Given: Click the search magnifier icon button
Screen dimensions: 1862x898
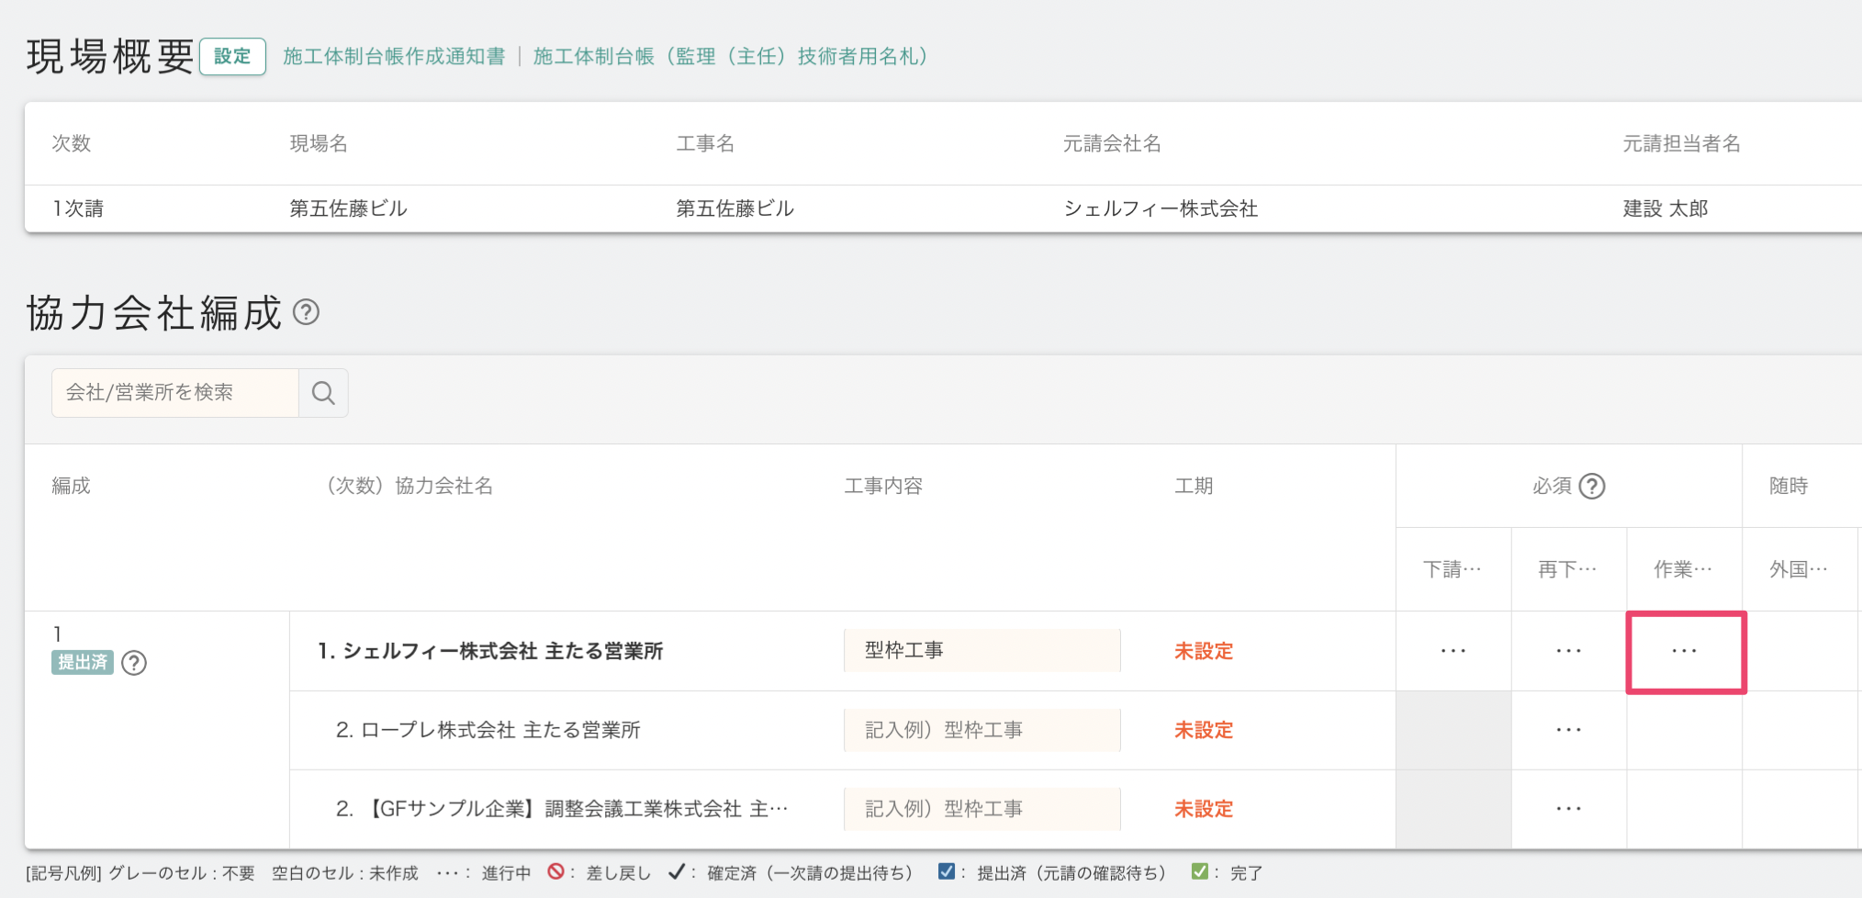Looking at the screenshot, I should pos(323,393).
